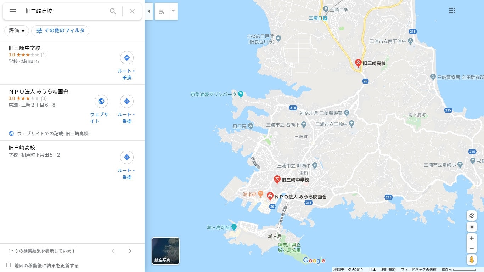Image resolution: width=484 pixels, height=272 pixels.
Task: Show your current location
Action: [472, 227]
